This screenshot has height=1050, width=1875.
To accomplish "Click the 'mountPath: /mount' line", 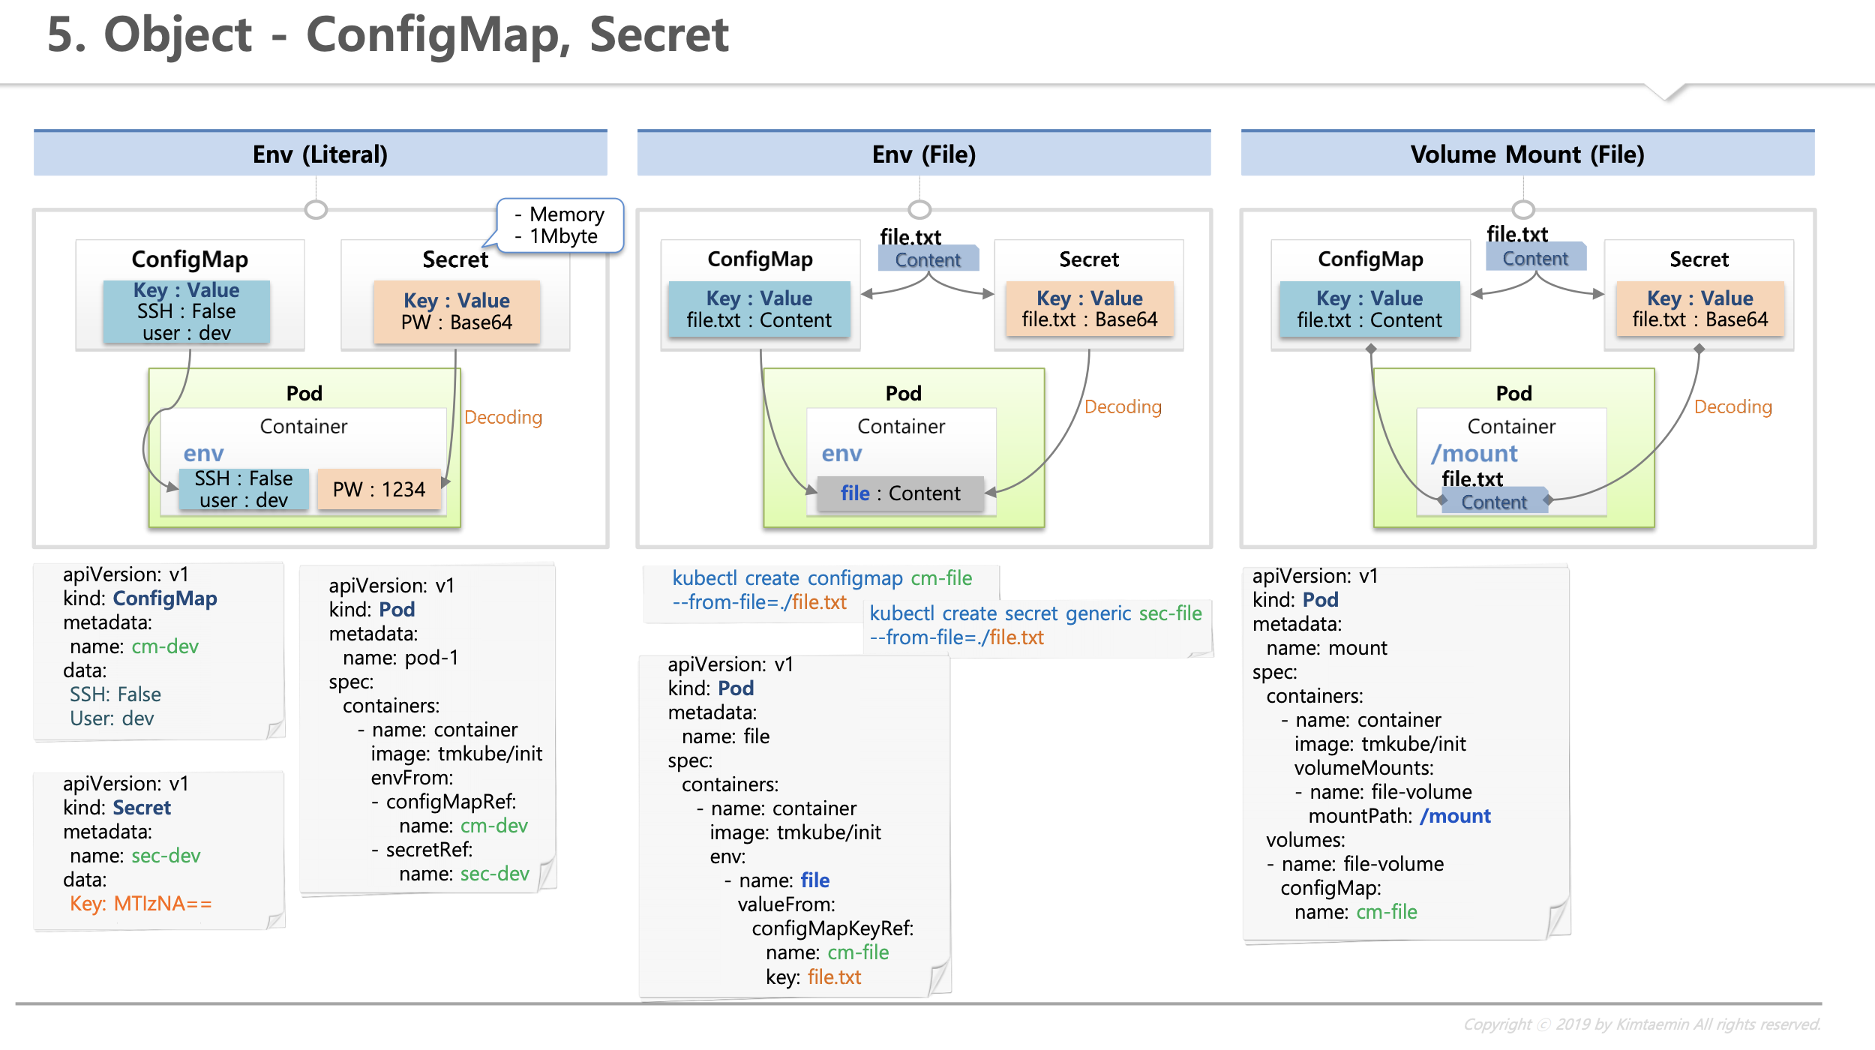I will [1399, 816].
